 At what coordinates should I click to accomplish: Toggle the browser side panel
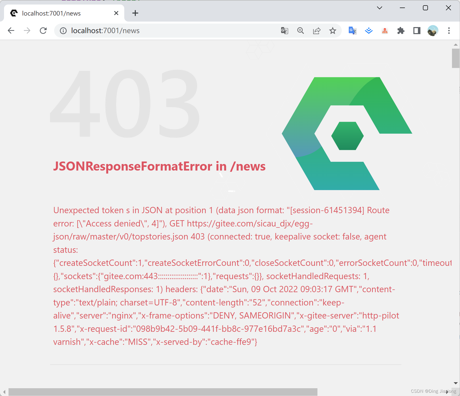point(417,31)
